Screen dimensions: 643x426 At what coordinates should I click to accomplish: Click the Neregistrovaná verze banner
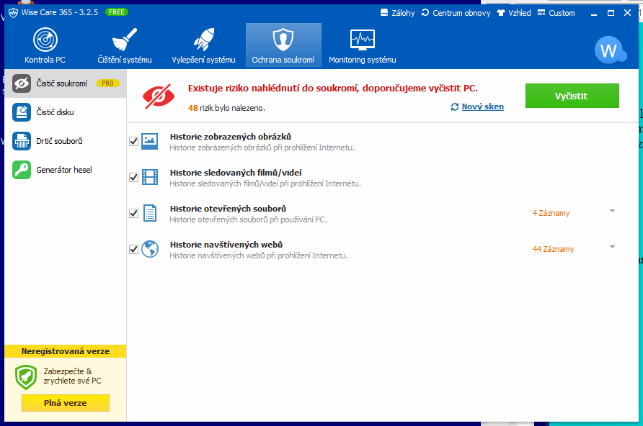click(66, 351)
